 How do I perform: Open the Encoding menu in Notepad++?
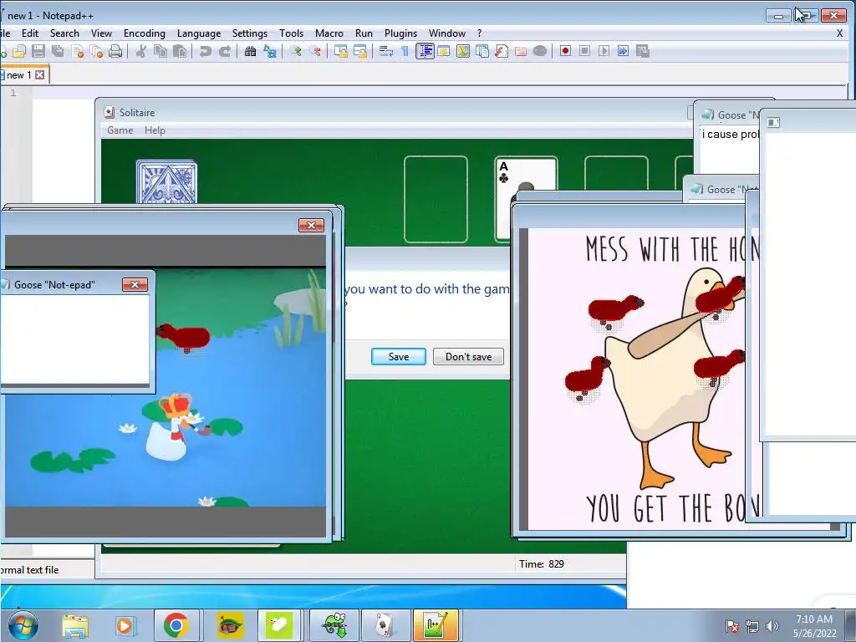tap(144, 33)
